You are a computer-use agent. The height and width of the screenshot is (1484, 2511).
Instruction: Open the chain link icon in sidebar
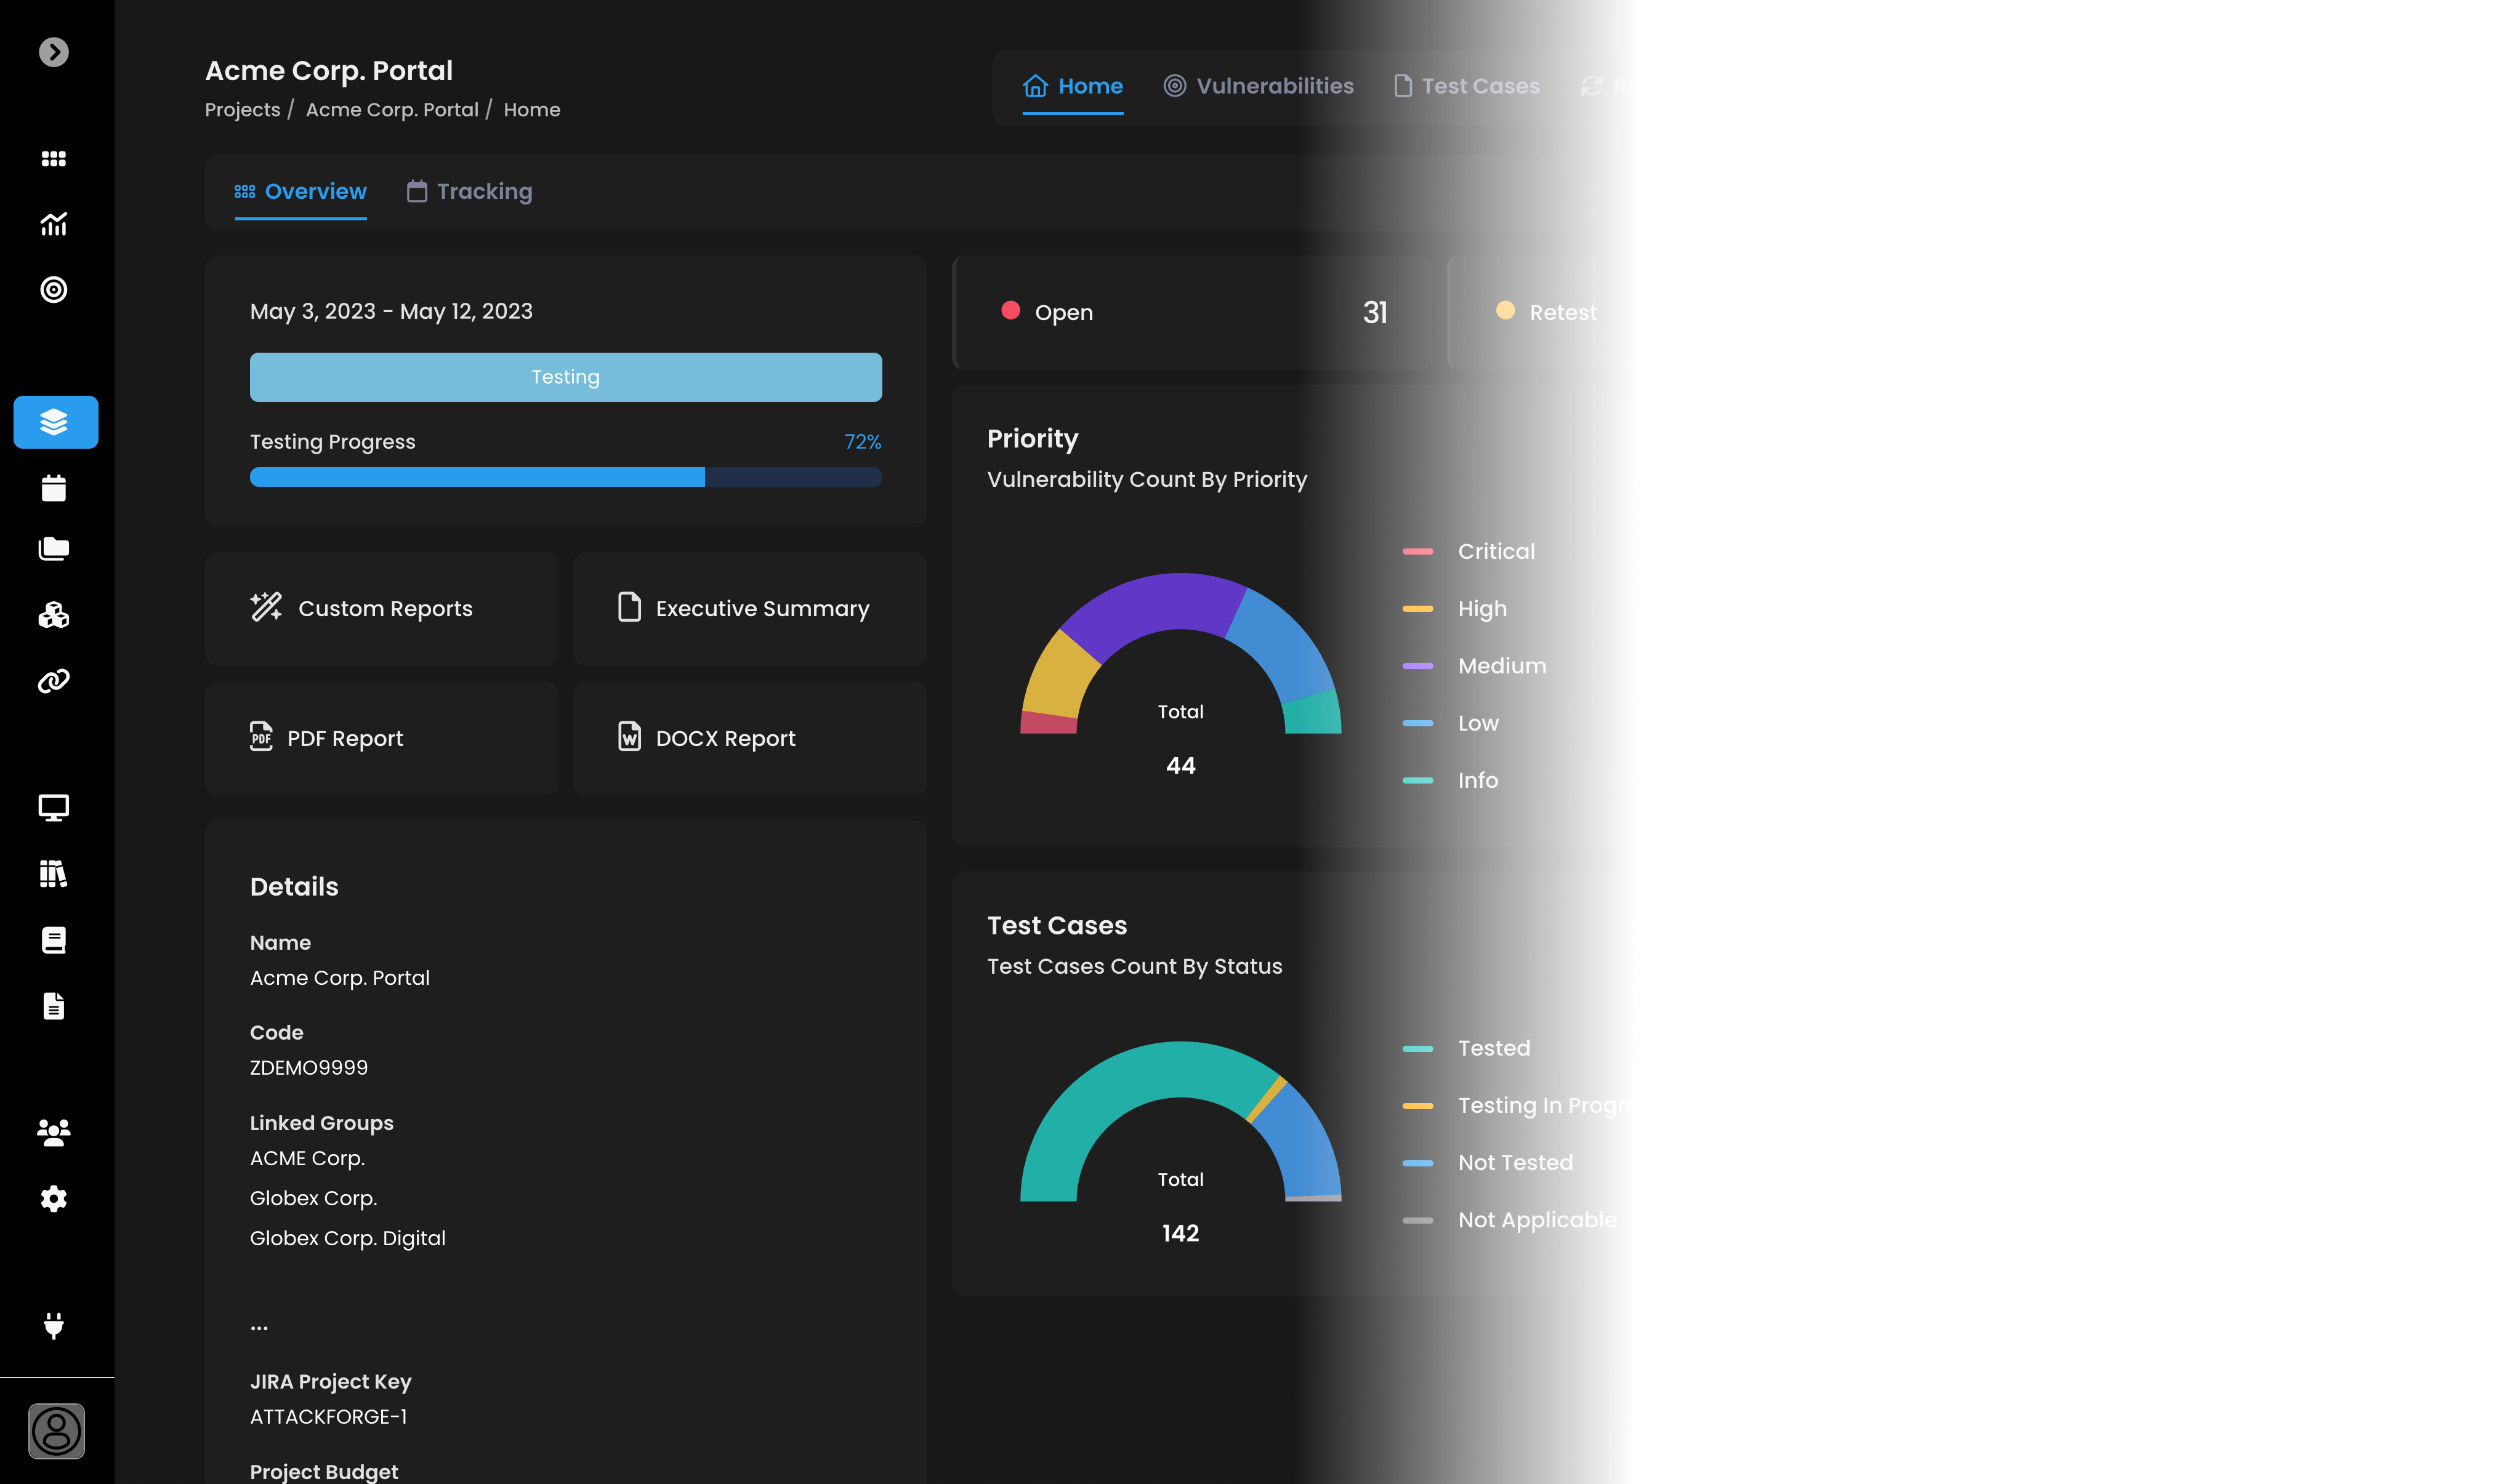(x=54, y=681)
